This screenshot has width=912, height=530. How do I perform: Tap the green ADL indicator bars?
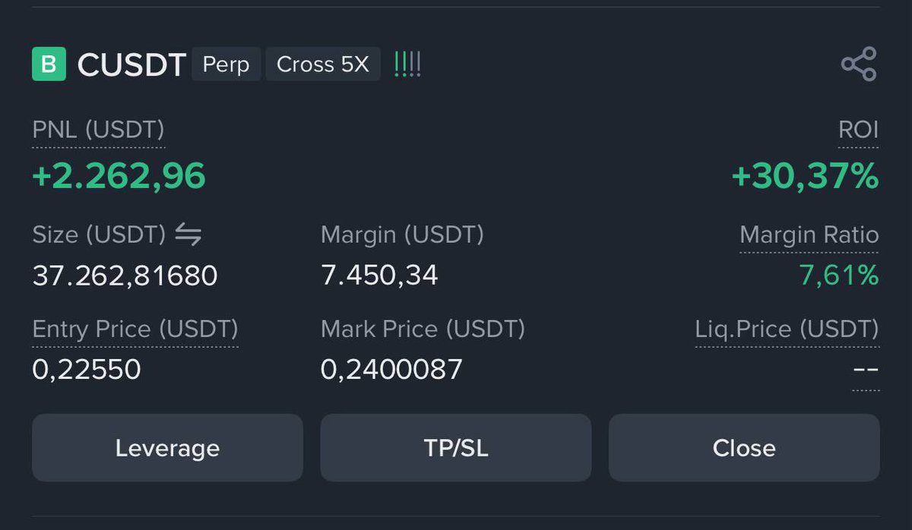(x=407, y=65)
